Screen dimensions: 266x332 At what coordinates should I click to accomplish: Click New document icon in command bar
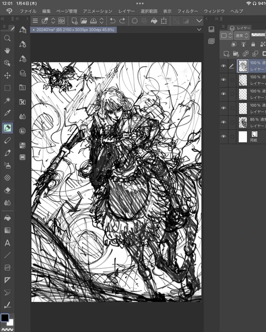[74, 21]
